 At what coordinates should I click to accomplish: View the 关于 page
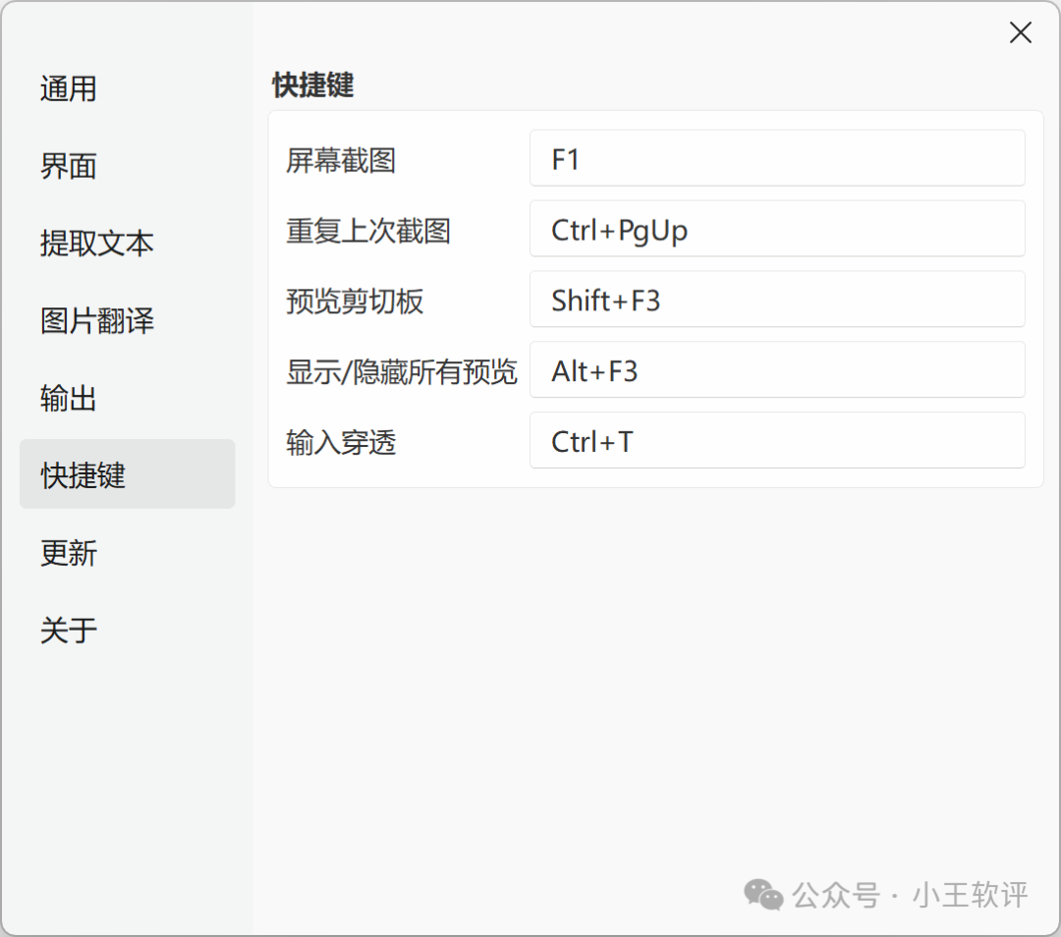click(x=67, y=629)
